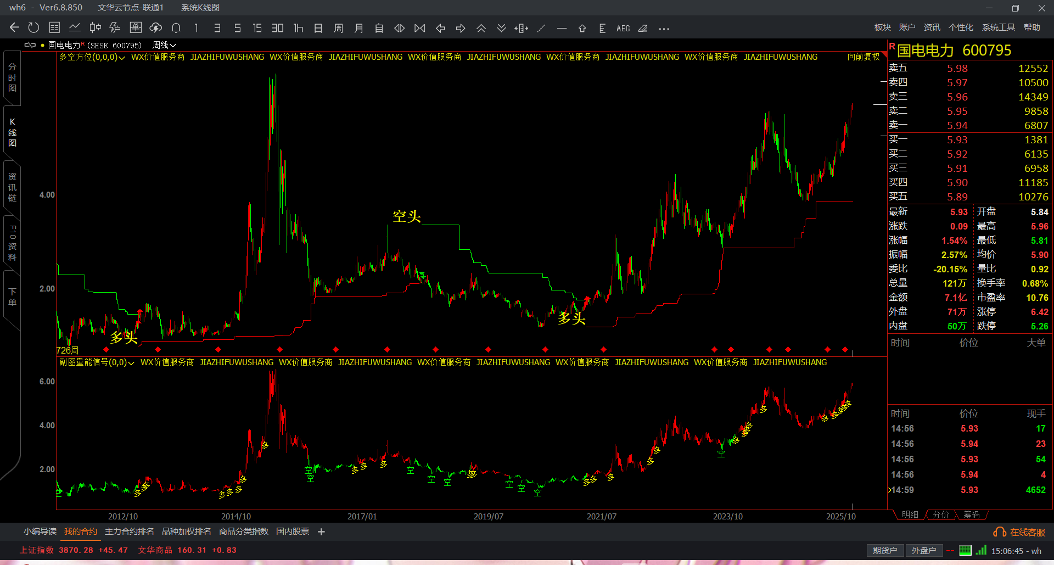Switch to the time-sharing line chart icon
Image resolution: width=1054 pixels, height=565 pixels.
[75, 27]
